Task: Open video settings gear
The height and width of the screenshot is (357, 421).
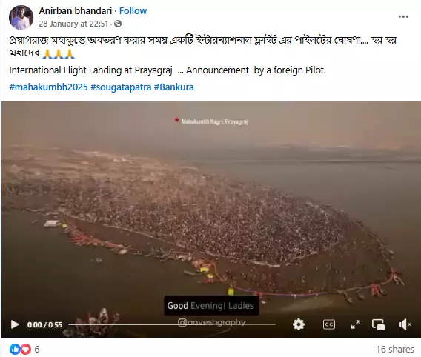Action: coord(299,324)
